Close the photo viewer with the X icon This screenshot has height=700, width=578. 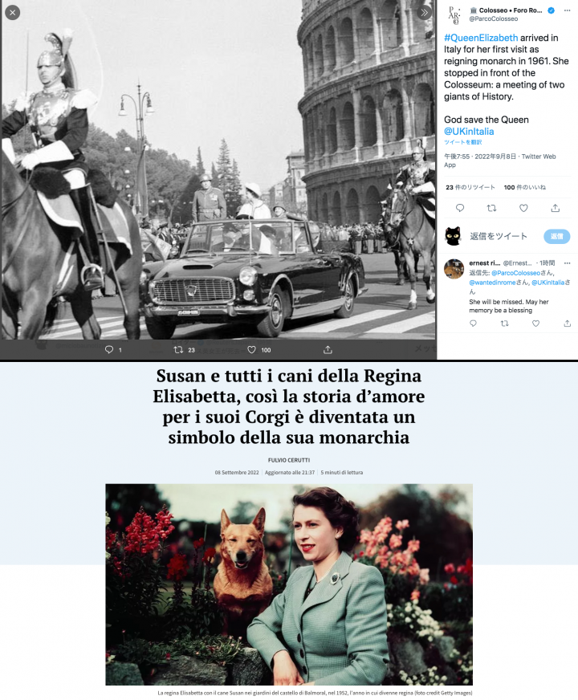coord(13,13)
